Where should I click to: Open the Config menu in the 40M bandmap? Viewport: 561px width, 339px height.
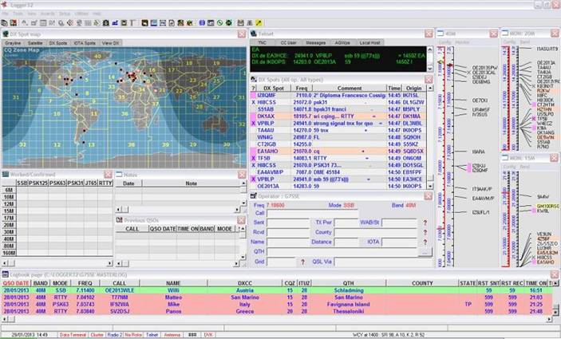[444, 41]
